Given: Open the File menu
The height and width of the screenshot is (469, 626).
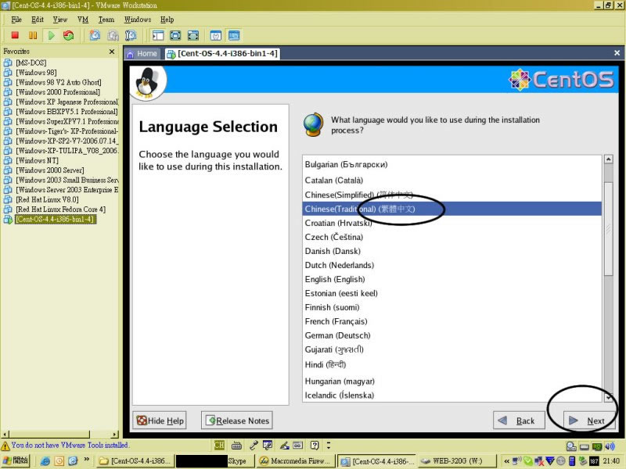Looking at the screenshot, I should (x=16, y=20).
